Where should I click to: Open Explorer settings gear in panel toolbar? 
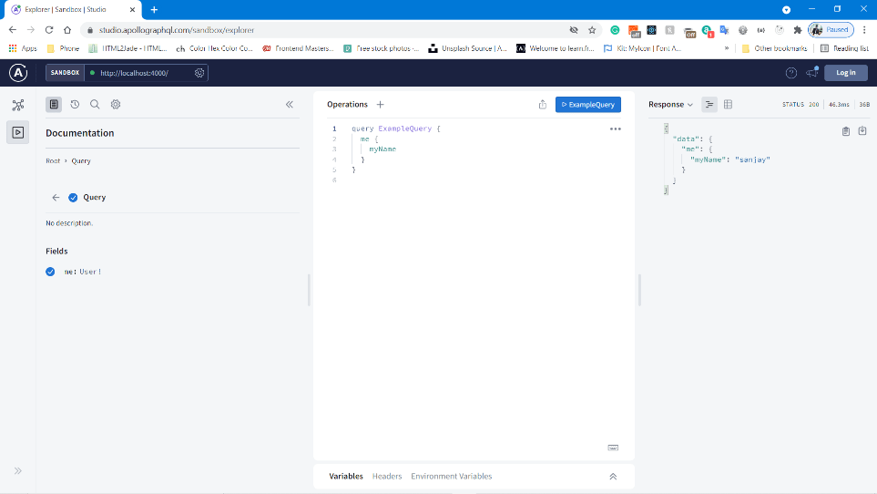pyautogui.click(x=116, y=105)
